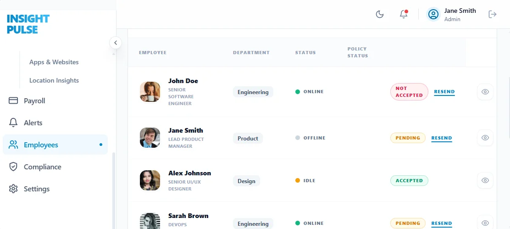
Task: Resend policy to Jane Smith row
Action: pyautogui.click(x=442, y=138)
